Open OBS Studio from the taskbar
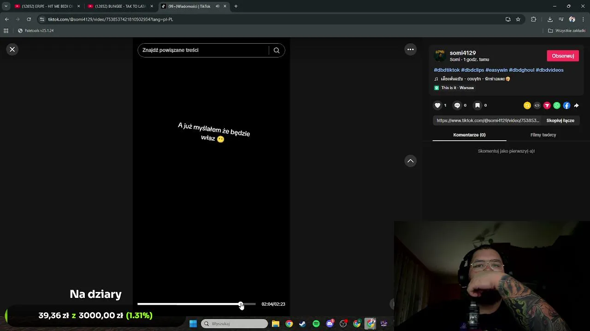Image resolution: width=590 pixels, height=331 pixels. 343,324
